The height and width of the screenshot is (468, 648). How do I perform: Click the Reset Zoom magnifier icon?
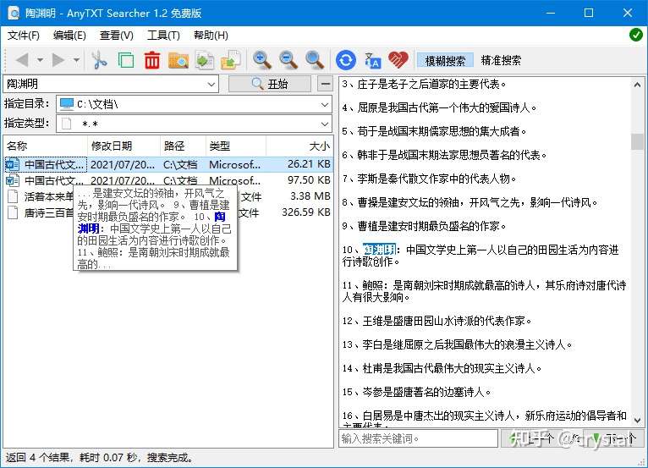point(315,60)
